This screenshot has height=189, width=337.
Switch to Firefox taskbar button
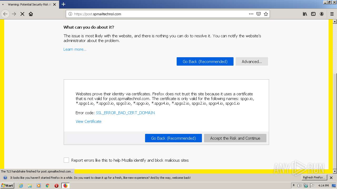pos(65,186)
